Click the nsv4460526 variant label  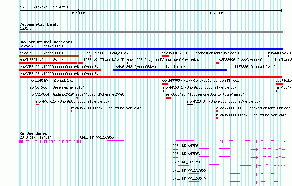point(280,53)
